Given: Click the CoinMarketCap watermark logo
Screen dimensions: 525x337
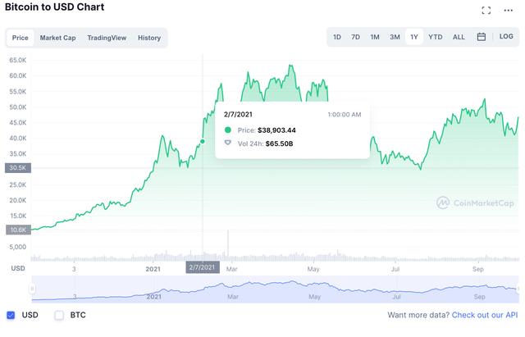Looking at the screenshot, I should [x=475, y=202].
